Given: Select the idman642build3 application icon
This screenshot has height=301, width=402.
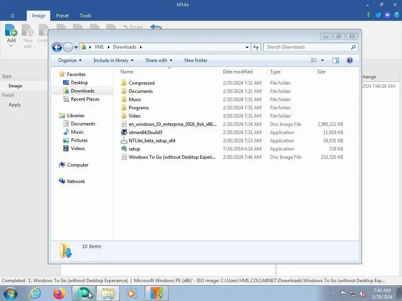Looking at the screenshot, I should [x=124, y=132].
